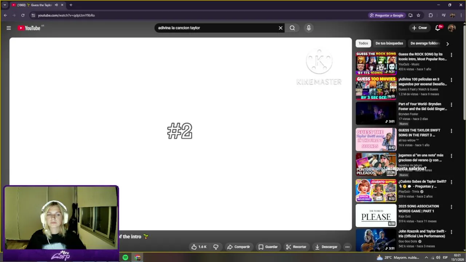Click the magnifying glass search button

coord(292,28)
